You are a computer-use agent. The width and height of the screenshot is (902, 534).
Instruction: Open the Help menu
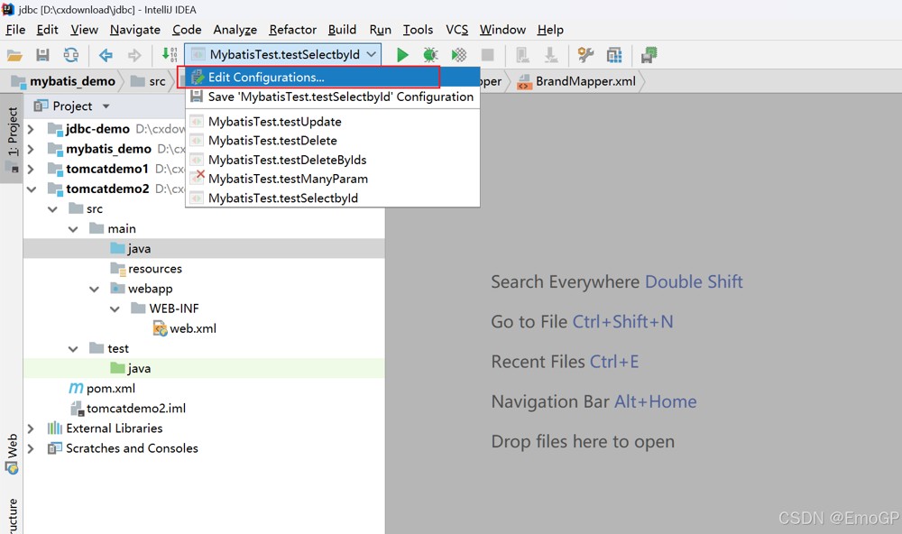pyautogui.click(x=550, y=30)
